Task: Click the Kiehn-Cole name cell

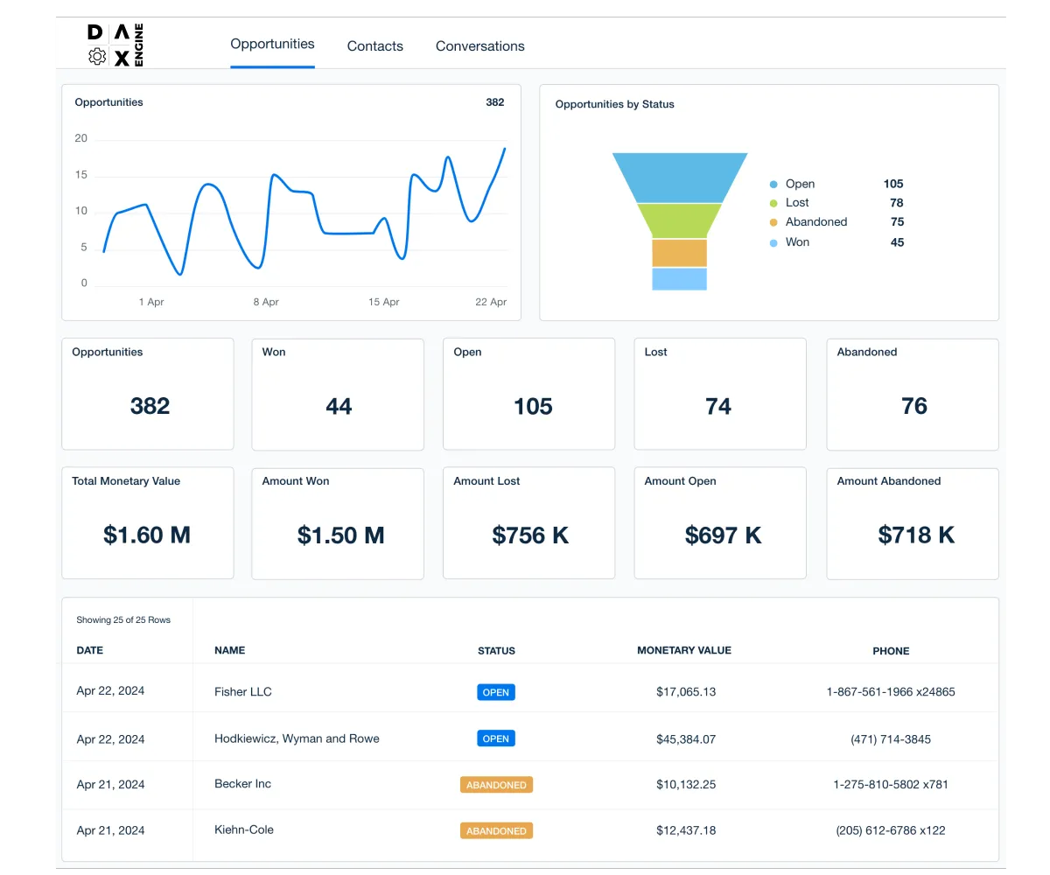Action: pos(244,829)
